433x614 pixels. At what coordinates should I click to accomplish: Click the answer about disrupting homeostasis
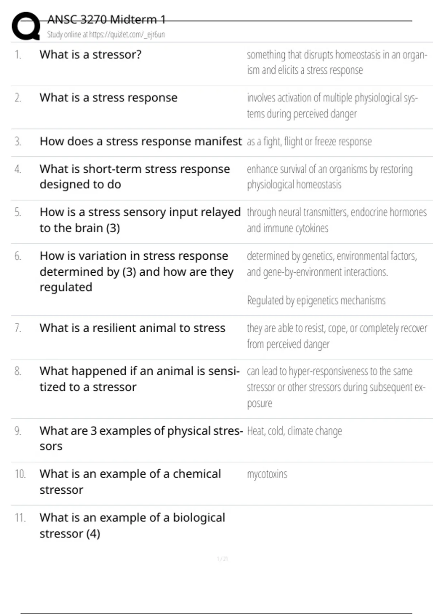coord(337,62)
